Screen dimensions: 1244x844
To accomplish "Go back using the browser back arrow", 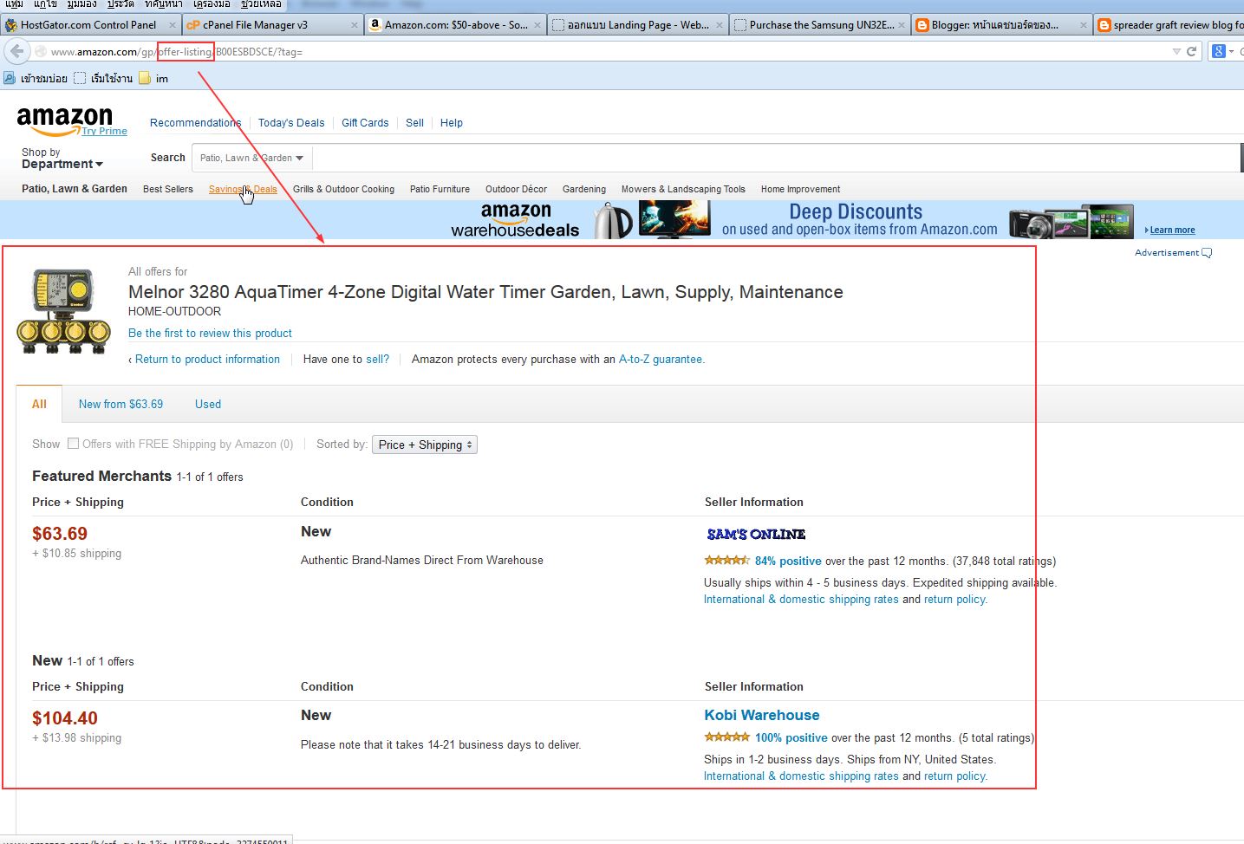I will pyautogui.click(x=16, y=51).
